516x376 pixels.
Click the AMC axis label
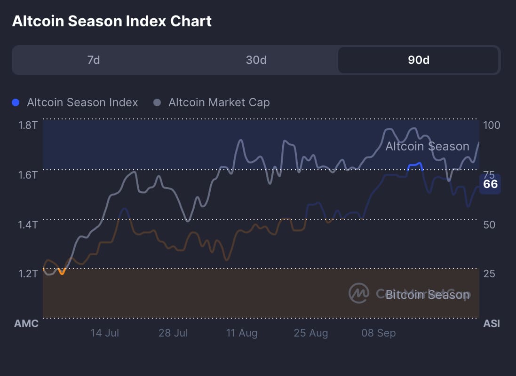[x=26, y=323]
